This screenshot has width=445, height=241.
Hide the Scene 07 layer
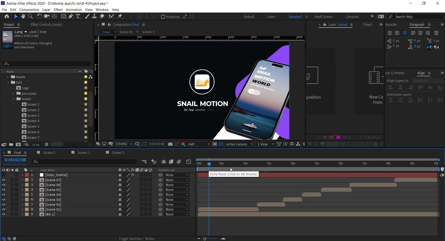[4, 180]
